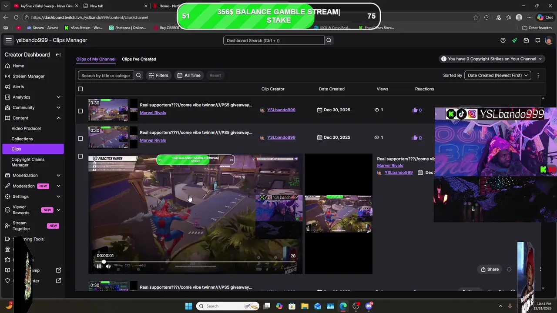Open the Twitch inbox icon
This screenshot has height=313, width=557.
pyautogui.click(x=526, y=40)
